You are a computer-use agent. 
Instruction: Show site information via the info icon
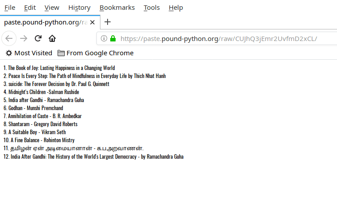pyautogui.click(x=104, y=39)
